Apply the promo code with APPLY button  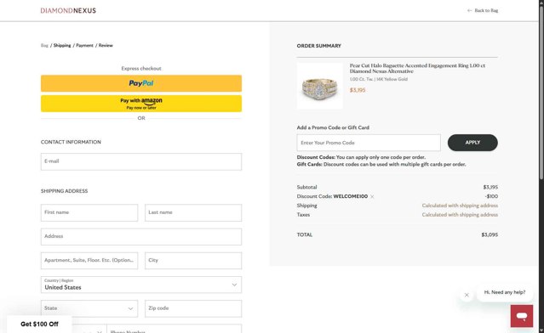(472, 143)
